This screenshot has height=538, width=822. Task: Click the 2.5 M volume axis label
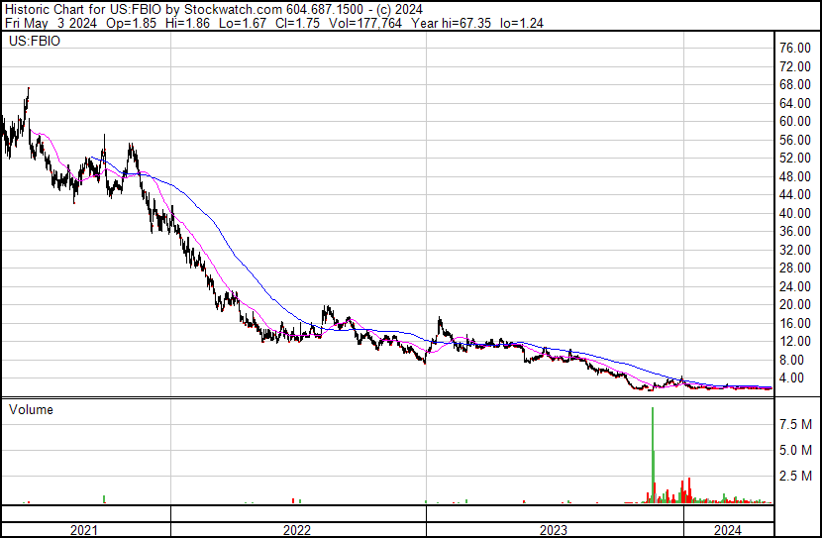796,476
